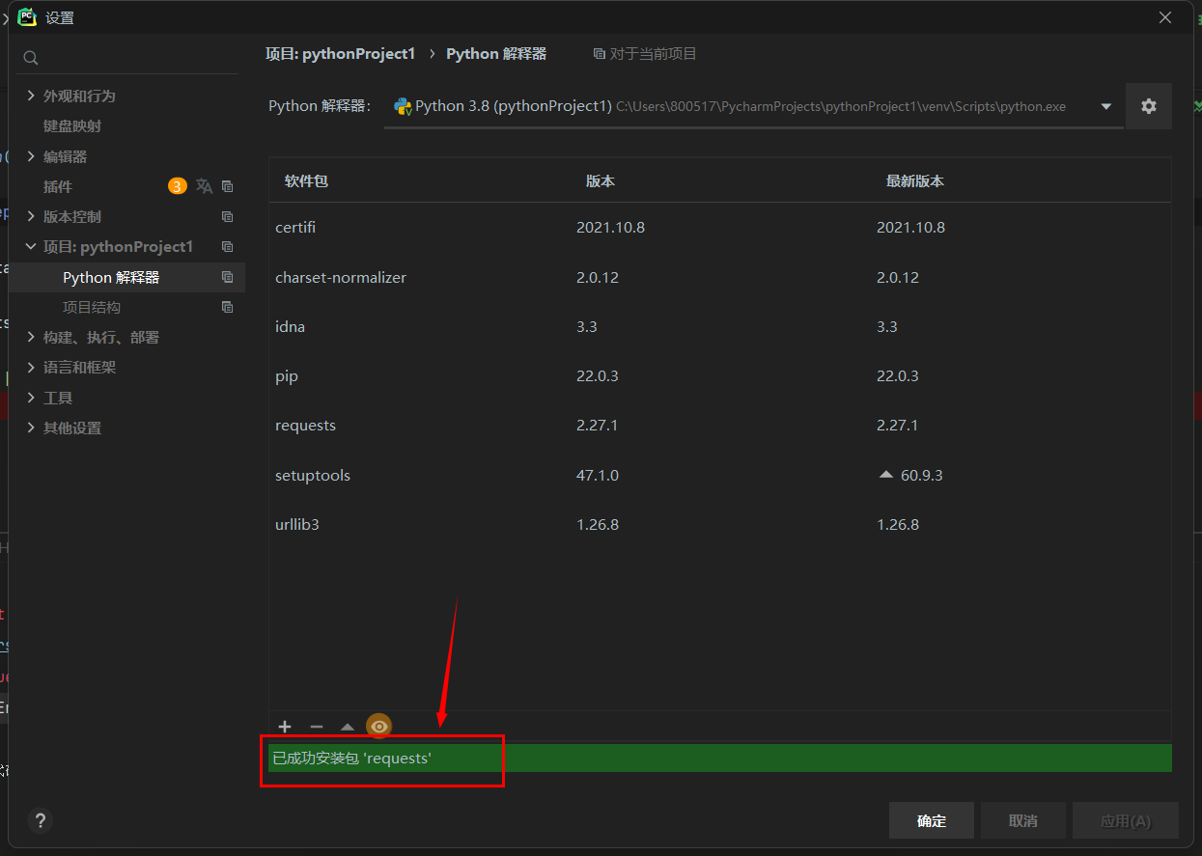
Task: Click the plugins update badge showing 3
Action: point(177,186)
